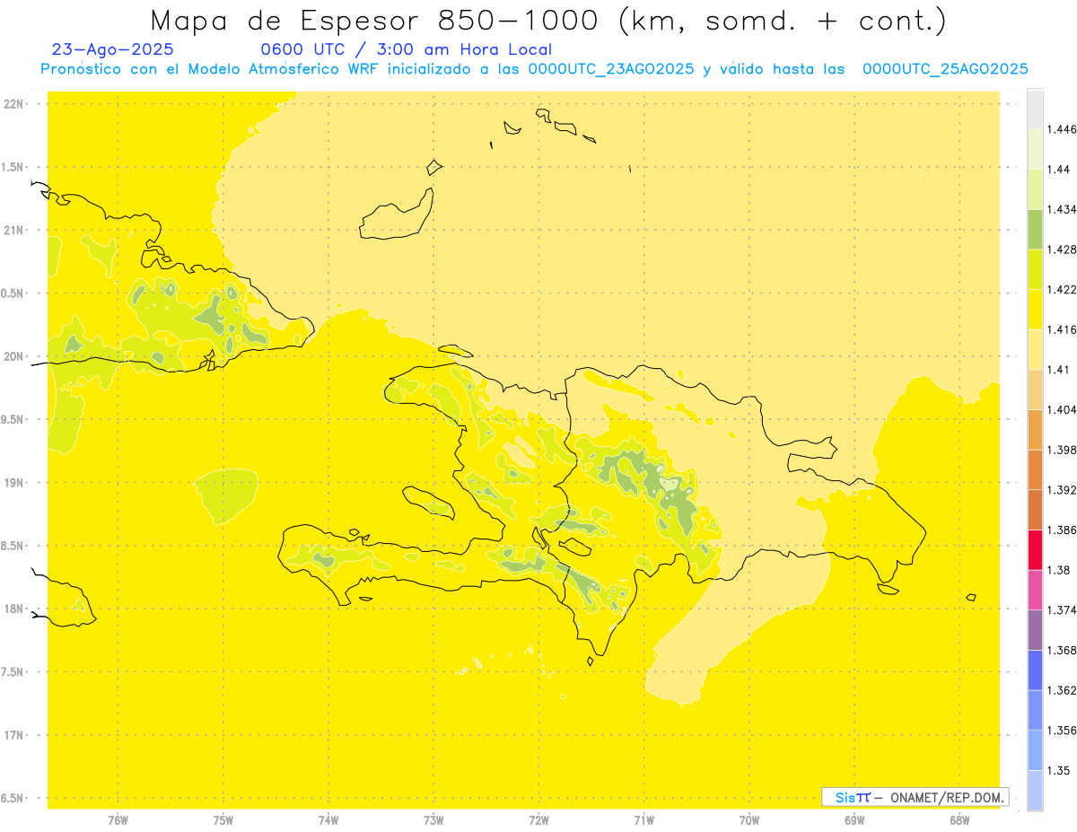Click the legend value '1.374'
This screenshot has width=1077, height=832.
click(x=1063, y=610)
